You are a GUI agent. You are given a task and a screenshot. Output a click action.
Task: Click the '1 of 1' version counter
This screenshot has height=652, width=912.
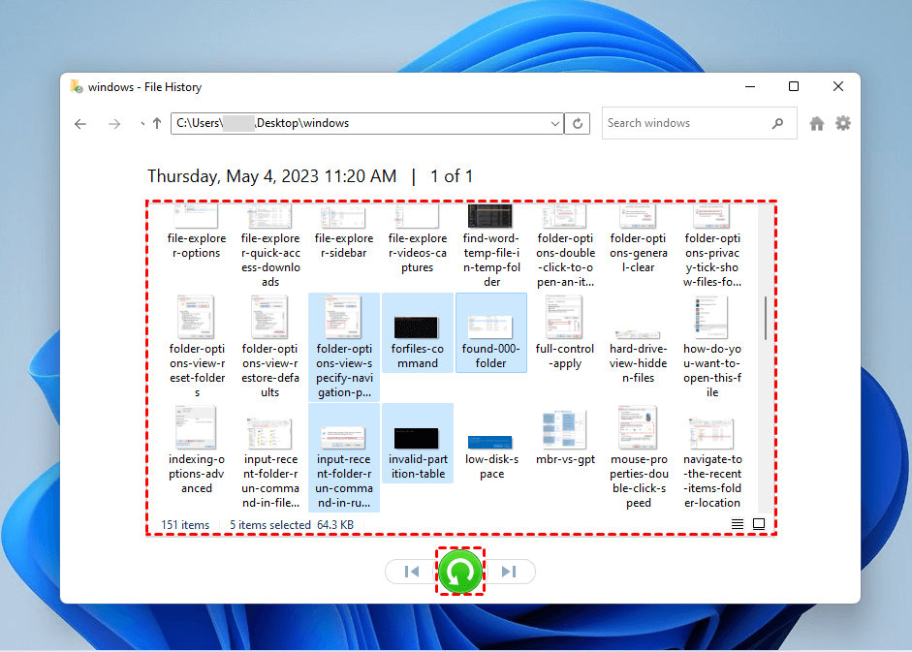pos(452,176)
